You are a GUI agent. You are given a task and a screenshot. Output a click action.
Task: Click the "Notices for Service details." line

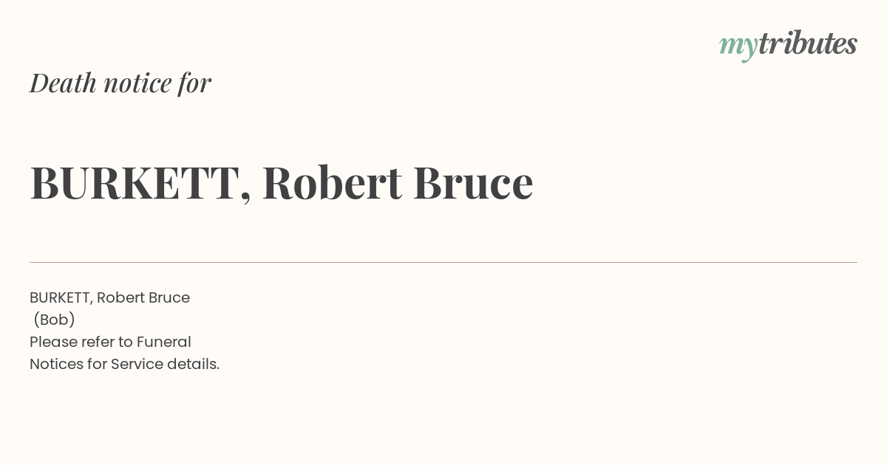124,364
